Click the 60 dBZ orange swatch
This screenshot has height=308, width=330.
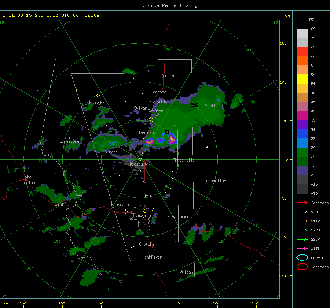(x=302, y=60)
